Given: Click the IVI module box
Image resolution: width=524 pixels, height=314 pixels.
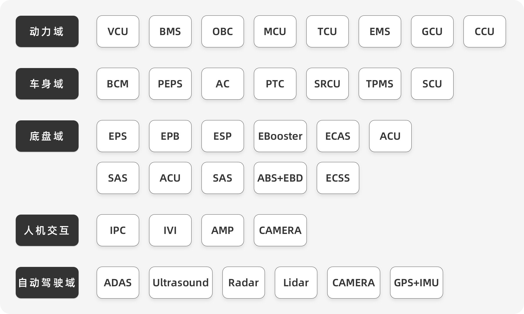Looking at the screenshot, I should click(x=170, y=230).
